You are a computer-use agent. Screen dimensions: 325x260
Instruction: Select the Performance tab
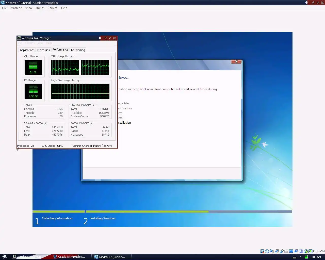coord(60,50)
